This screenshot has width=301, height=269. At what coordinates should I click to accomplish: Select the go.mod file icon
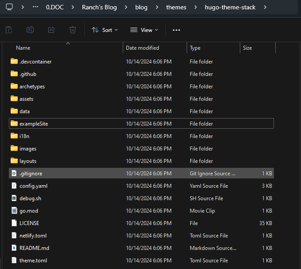point(14,211)
